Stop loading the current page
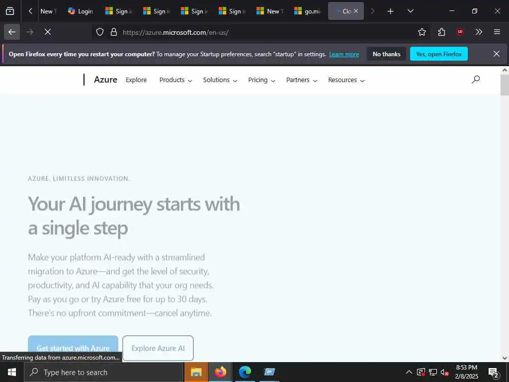509x382 pixels. click(48, 32)
